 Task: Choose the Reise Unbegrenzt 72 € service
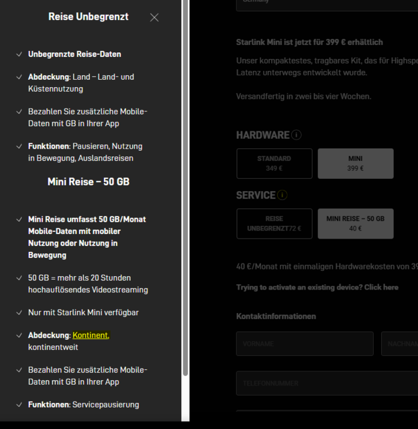(274, 224)
